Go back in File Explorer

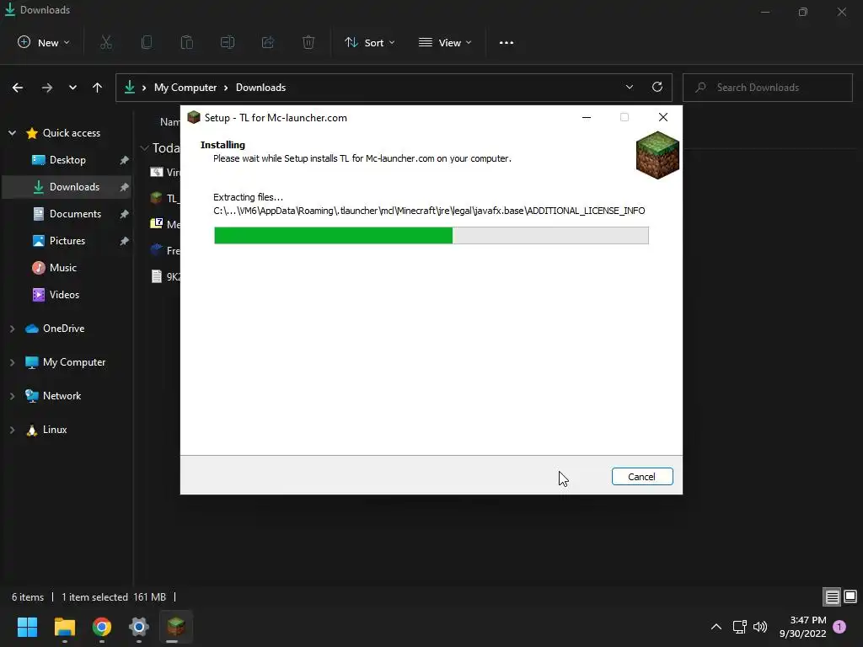pos(18,88)
